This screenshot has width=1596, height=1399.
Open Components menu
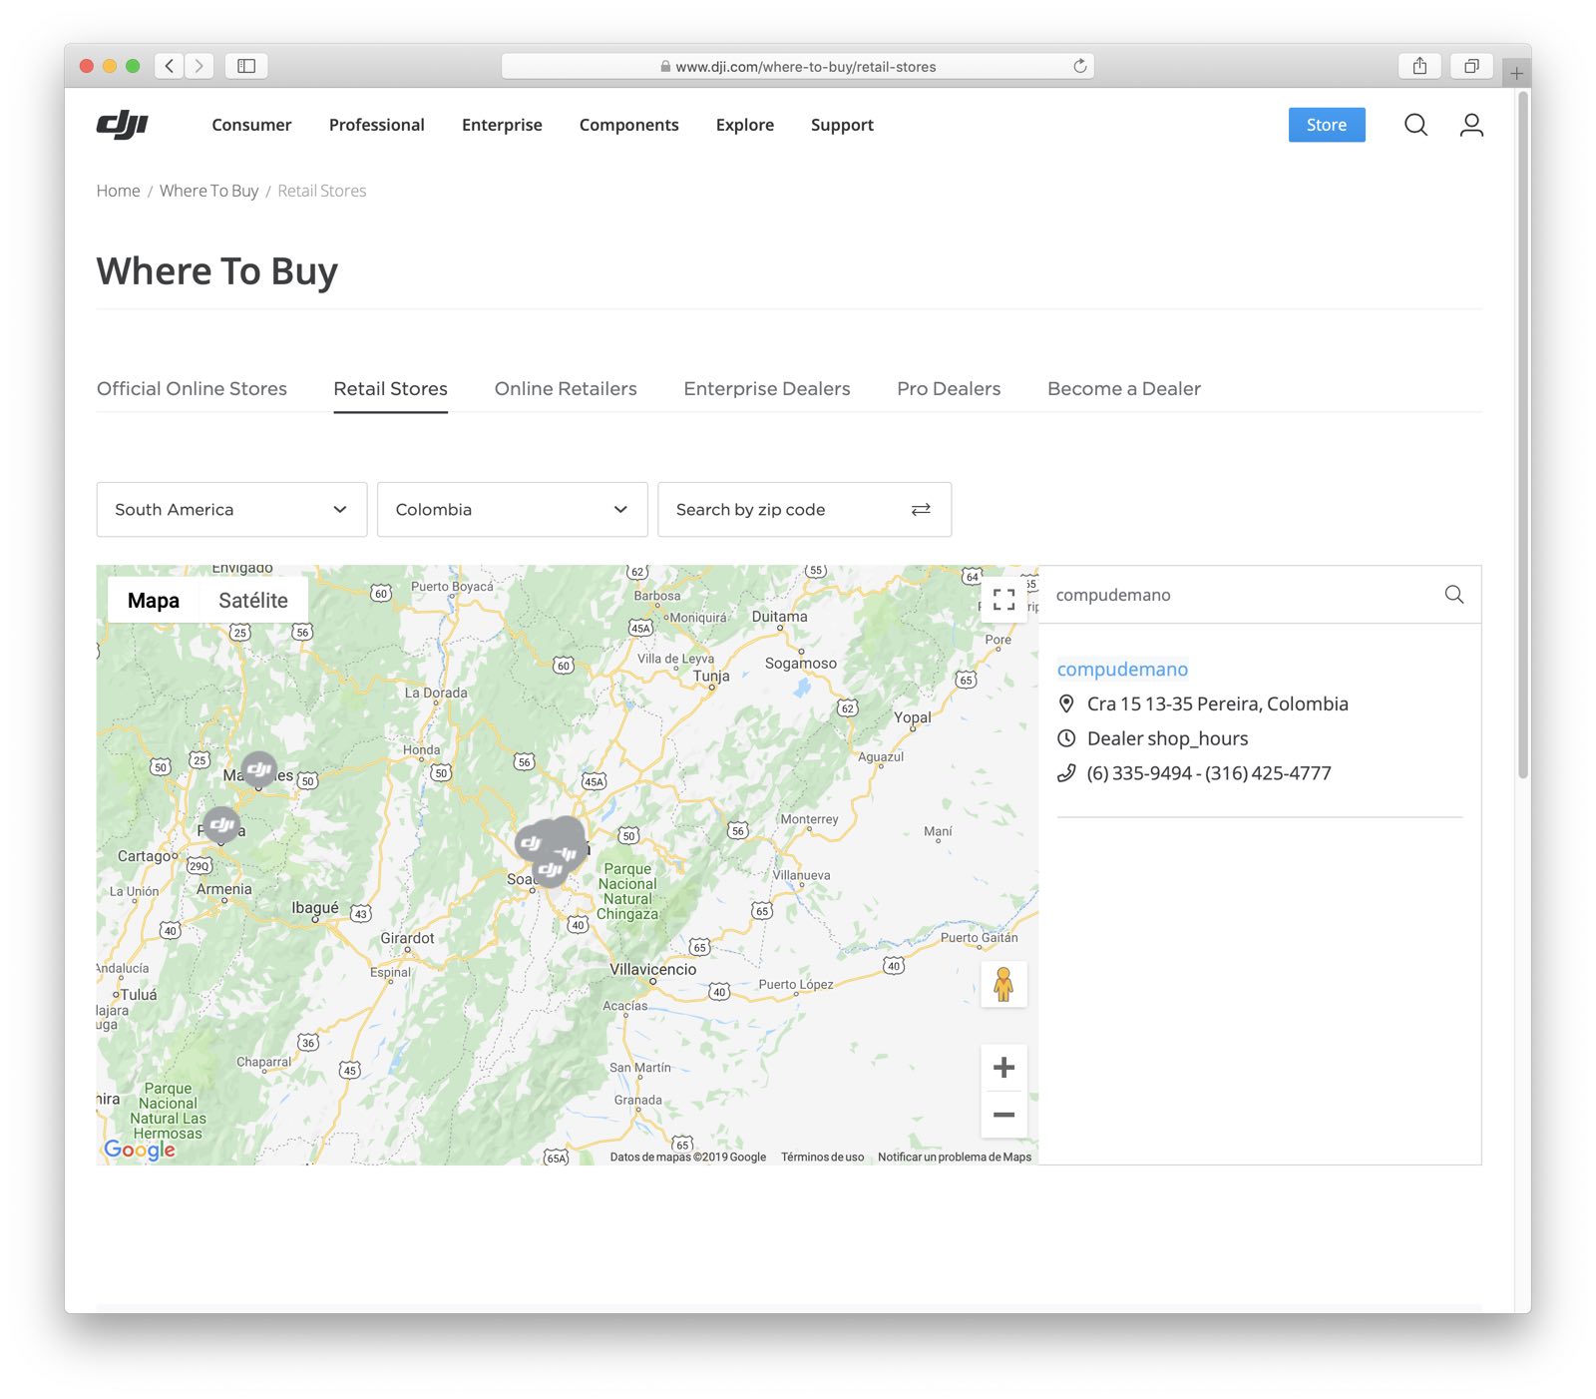click(628, 125)
